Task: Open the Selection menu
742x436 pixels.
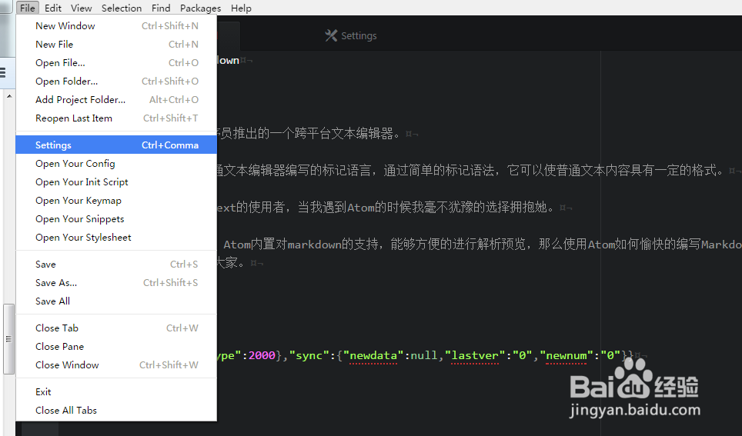Action: pyautogui.click(x=122, y=8)
